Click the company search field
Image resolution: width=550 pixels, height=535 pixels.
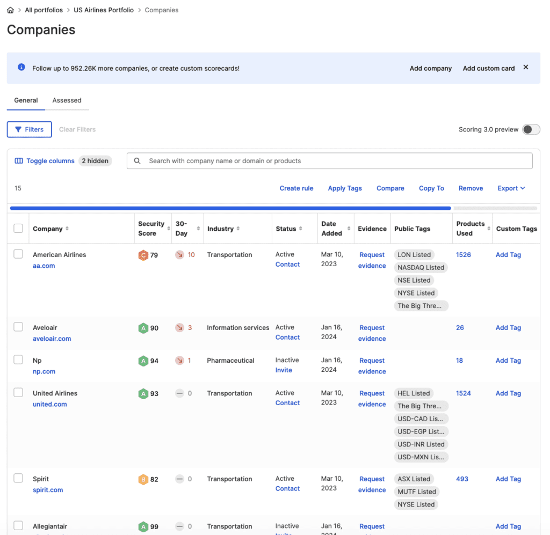tap(329, 161)
